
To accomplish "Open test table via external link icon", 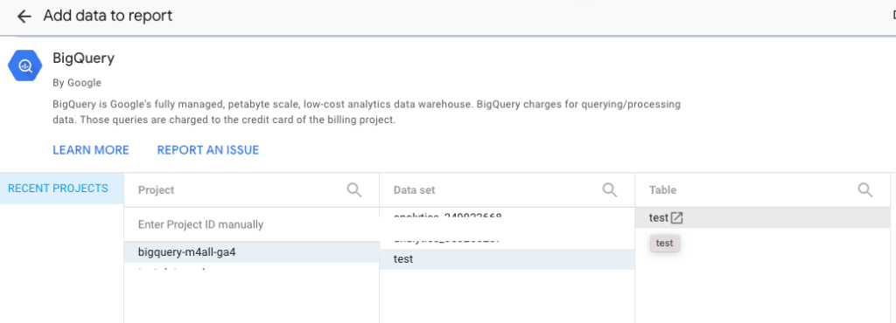I will 677,217.
